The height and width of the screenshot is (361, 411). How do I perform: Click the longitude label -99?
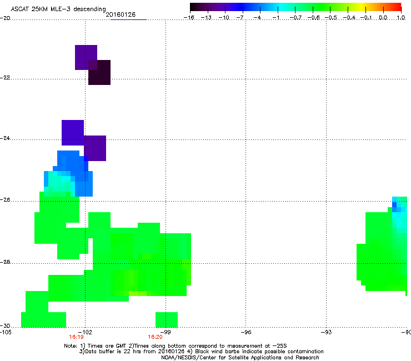pyautogui.click(x=165, y=332)
